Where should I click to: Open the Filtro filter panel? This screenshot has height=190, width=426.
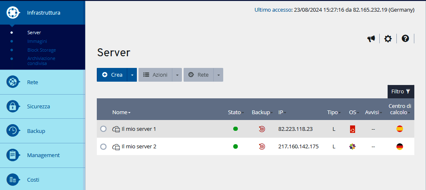(401, 92)
